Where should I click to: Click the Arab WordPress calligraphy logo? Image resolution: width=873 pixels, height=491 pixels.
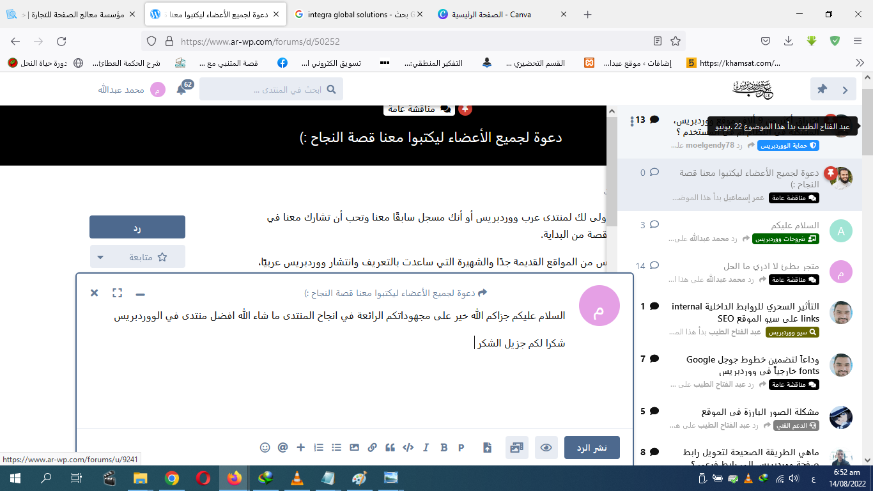click(753, 90)
